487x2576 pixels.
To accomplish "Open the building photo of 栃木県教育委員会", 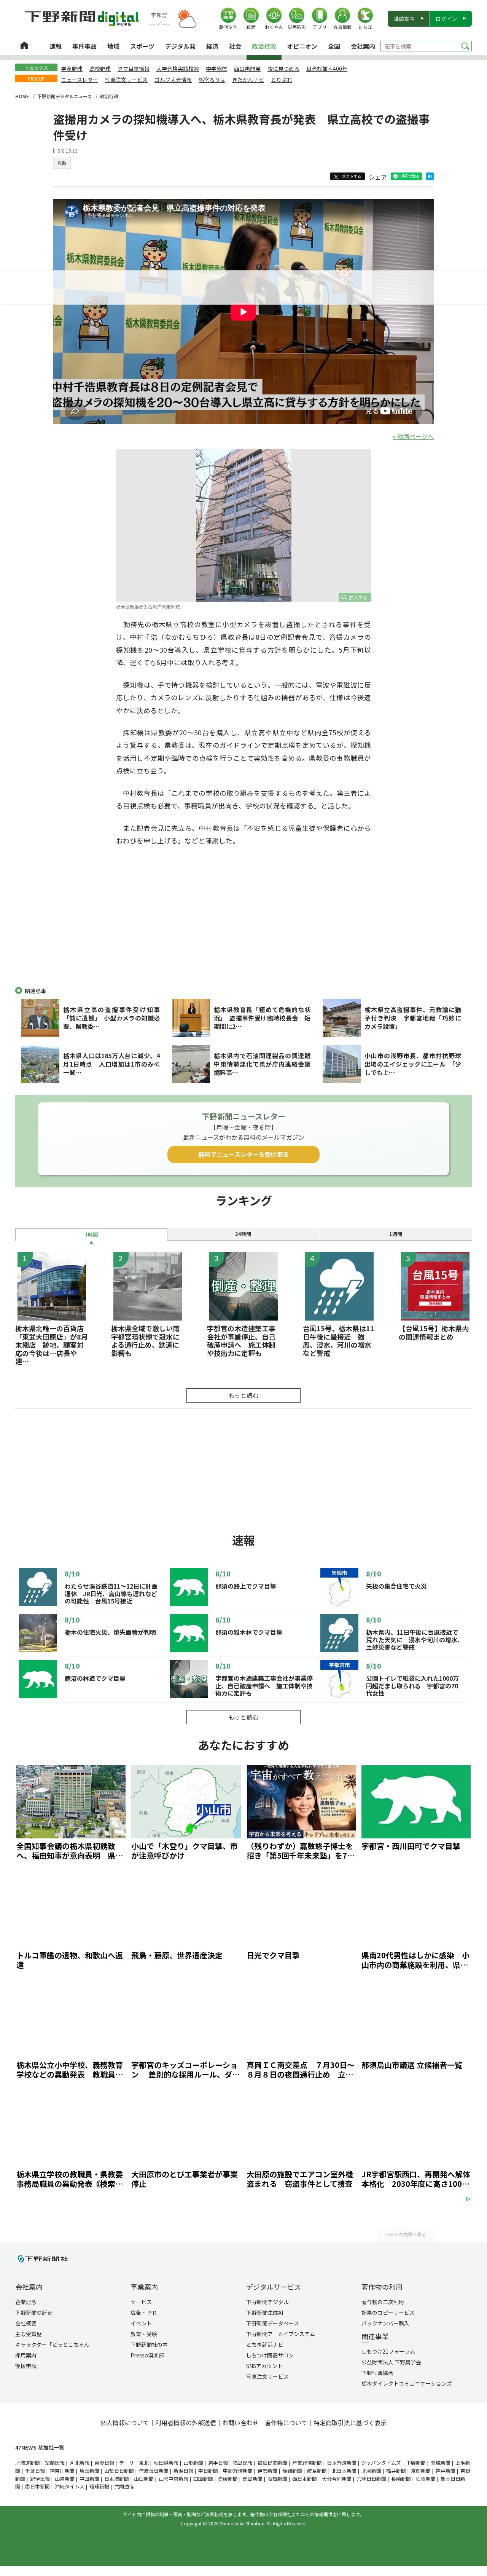I will 243,525.
